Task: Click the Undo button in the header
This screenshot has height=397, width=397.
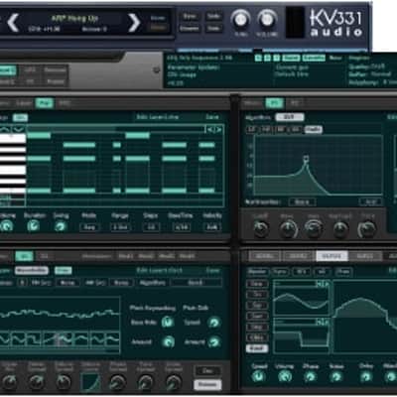Action: tap(213, 16)
